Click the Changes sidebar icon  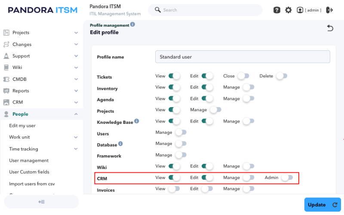pyautogui.click(x=6, y=44)
